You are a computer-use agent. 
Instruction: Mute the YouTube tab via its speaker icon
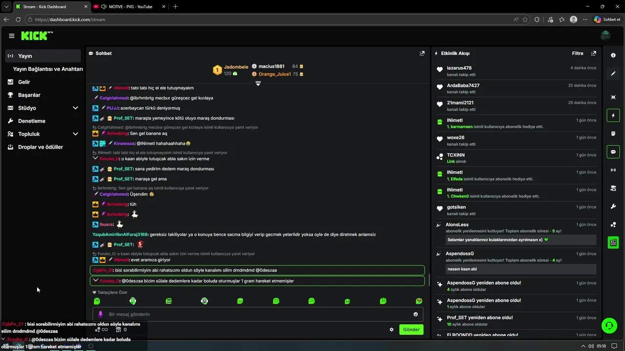(104, 6)
